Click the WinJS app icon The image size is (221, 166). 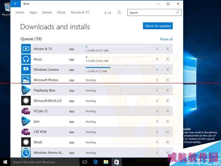26,142
